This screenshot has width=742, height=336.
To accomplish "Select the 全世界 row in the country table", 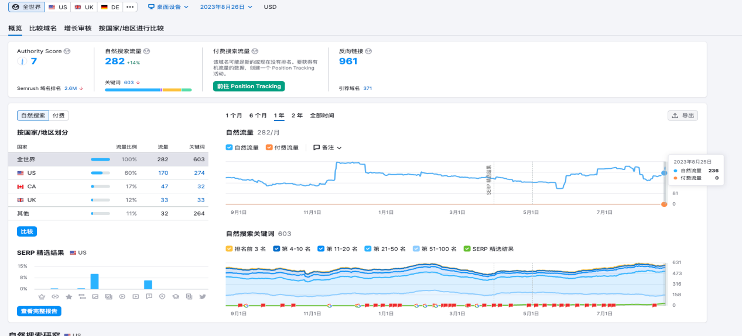I will (108, 160).
